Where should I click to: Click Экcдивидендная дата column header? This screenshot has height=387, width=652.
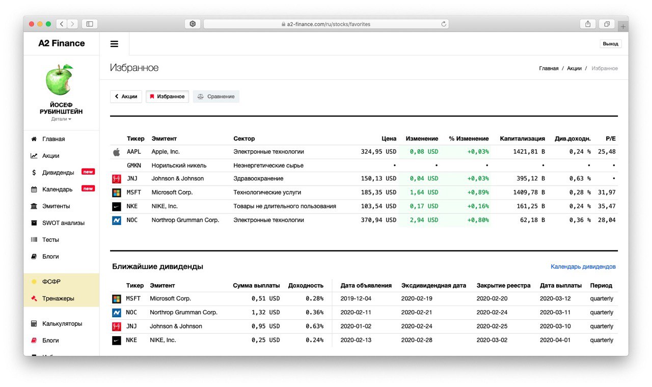(433, 286)
